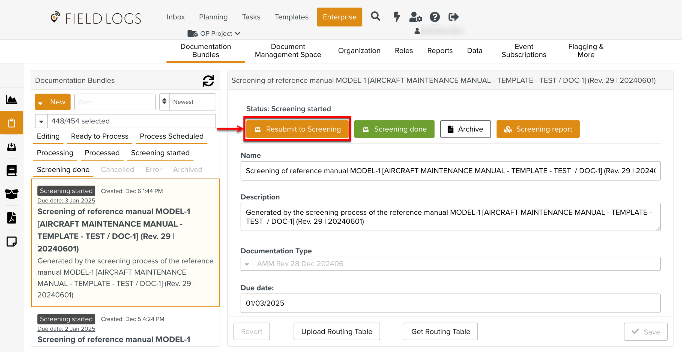Viewport: 682px width, 352px height.
Task: Toggle the Cancelled status filter
Action: 117,169
